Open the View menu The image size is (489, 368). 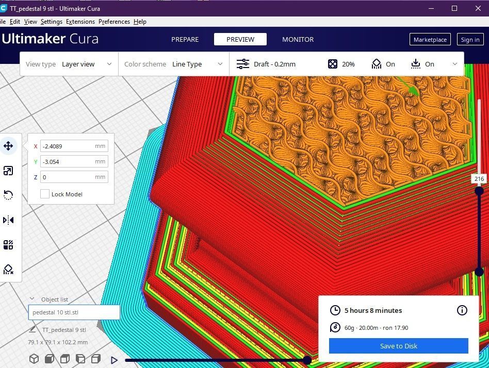click(30, 22)
